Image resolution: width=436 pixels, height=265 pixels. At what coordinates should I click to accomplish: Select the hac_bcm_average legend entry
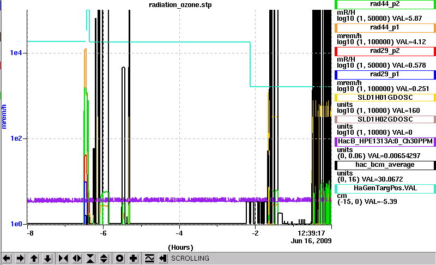click(385, 165)
